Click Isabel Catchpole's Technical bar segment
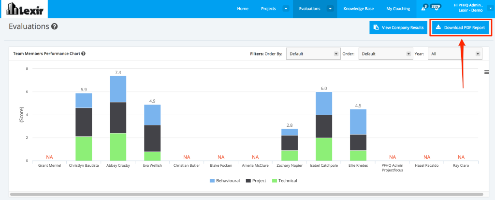This screenshot has height=200, width=495. (324, 149)
